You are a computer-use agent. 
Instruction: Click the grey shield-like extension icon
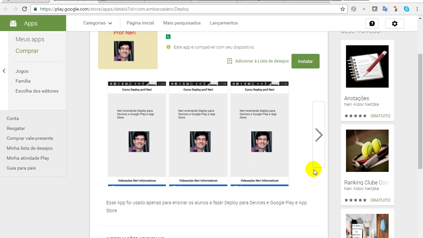375,9
